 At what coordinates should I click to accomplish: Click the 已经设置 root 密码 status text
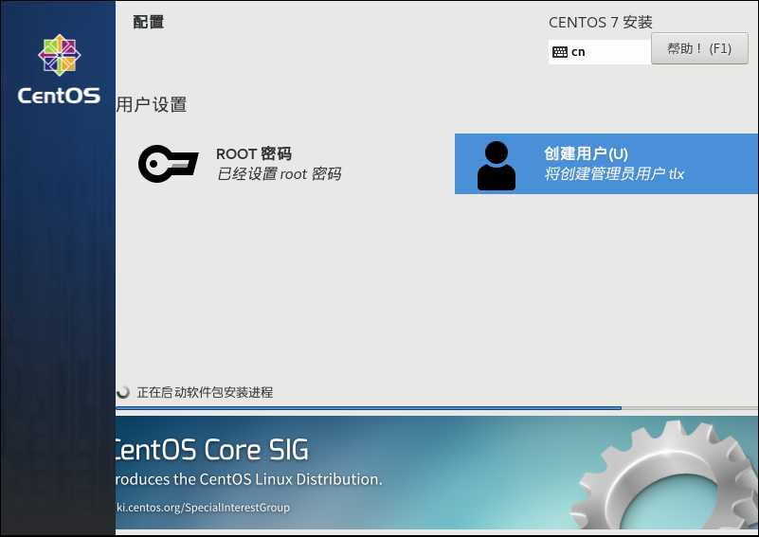(x=278, y=174)
